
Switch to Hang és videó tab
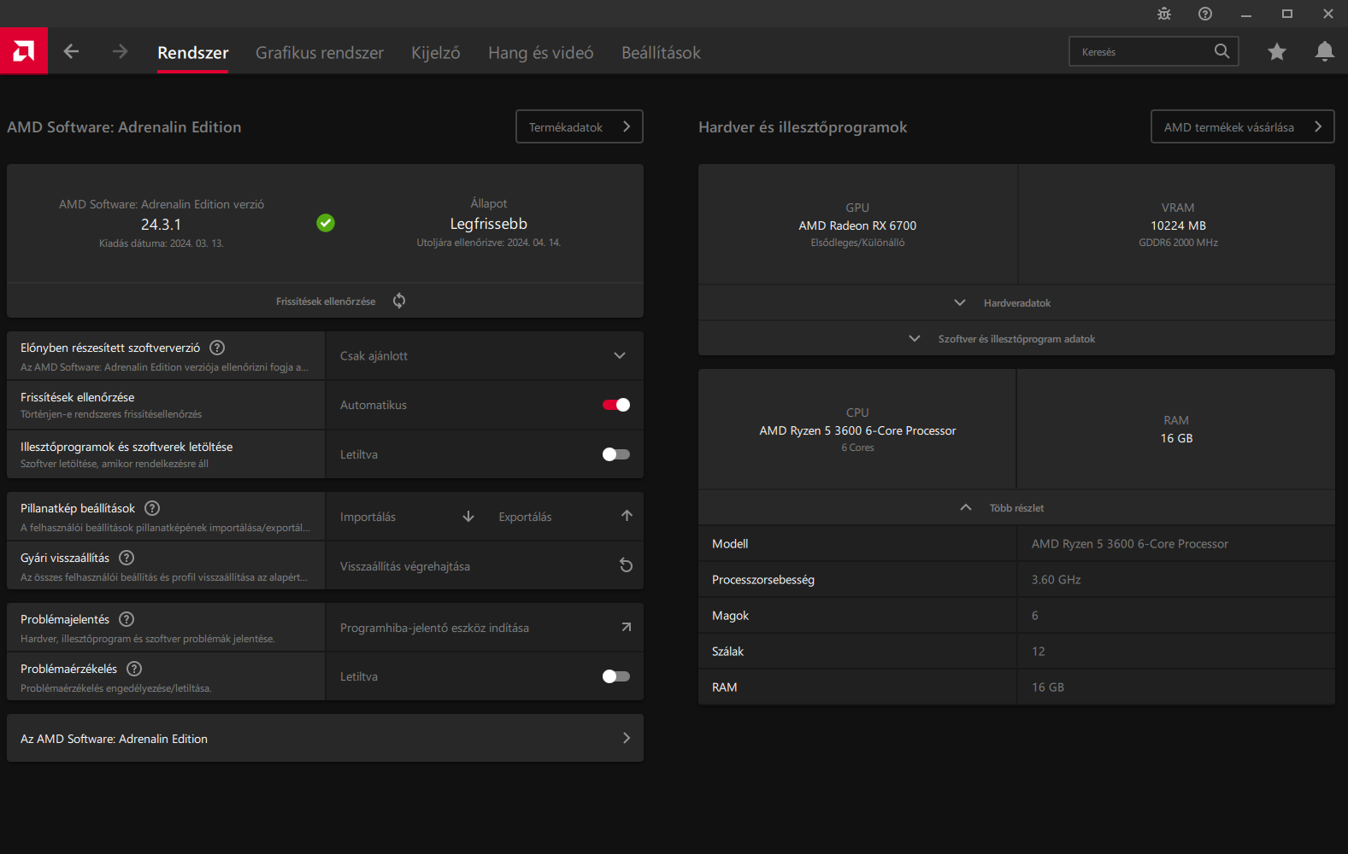[x=541, y=53]
